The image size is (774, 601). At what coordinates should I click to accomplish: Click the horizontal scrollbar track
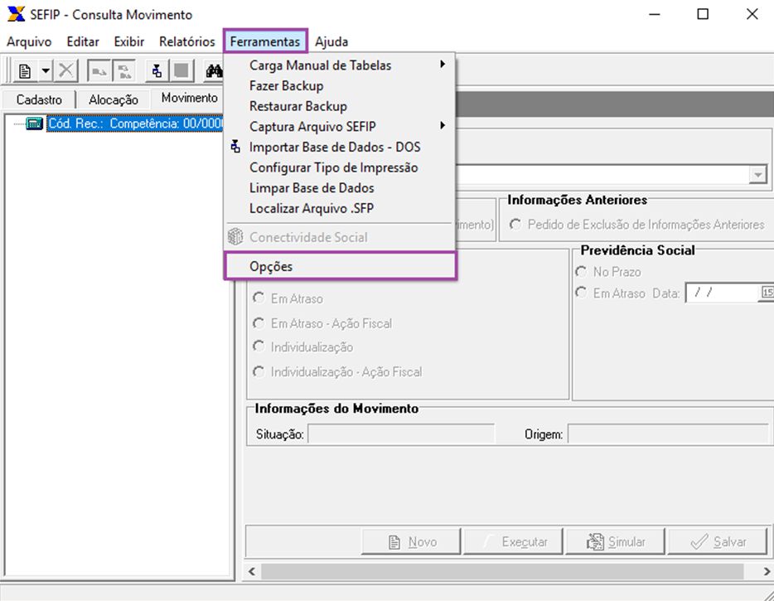[502, 571]
